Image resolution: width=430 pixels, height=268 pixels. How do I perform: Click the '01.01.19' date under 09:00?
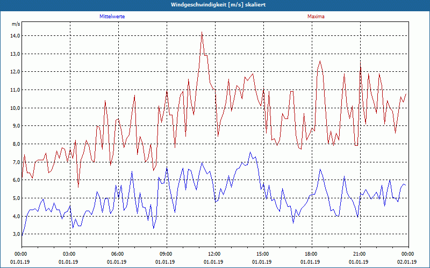(165, 262)
